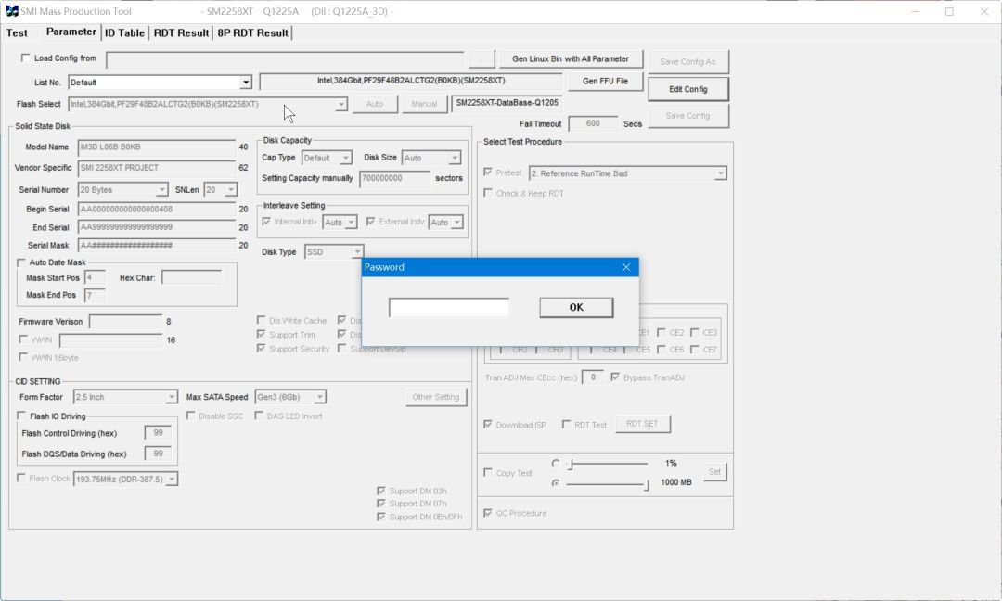The height and width of the screenshot is (601, 1002).
Task: Enable Load Config from checkbox
Action: [26, 58]
